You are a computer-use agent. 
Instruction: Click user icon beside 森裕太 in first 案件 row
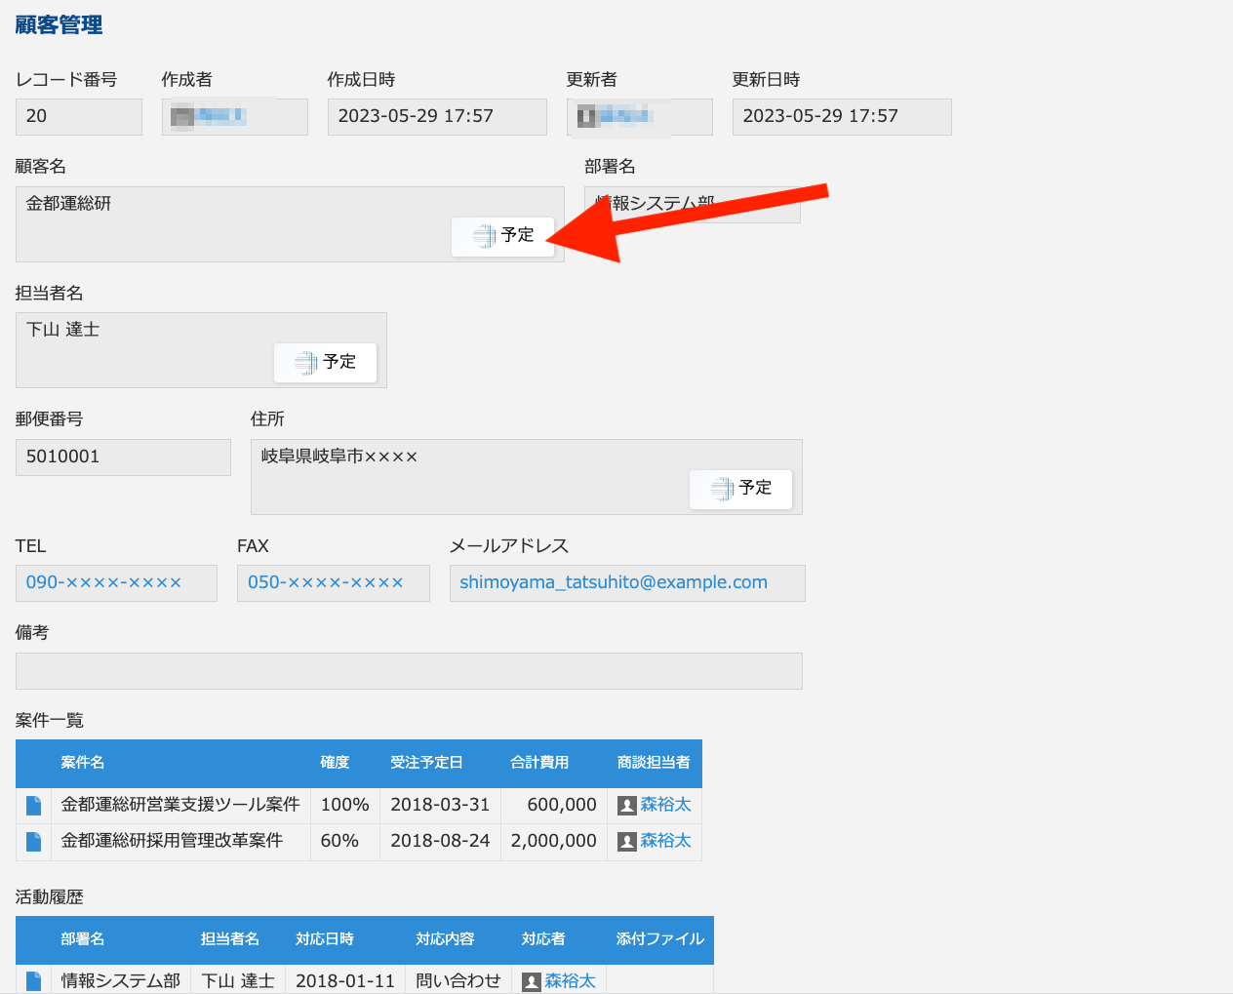627,806
